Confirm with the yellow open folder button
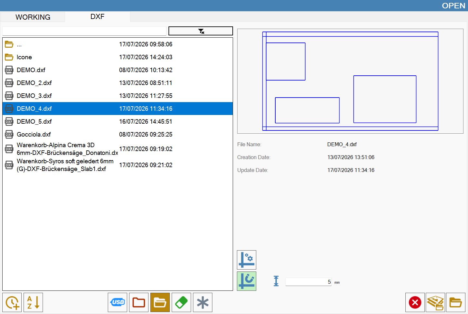This screenshot has height=314, width=468. point(456,302)
